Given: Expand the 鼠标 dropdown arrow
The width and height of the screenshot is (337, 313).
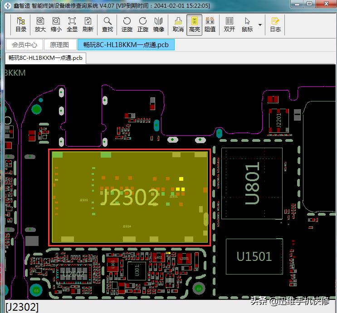Looking at the screenshot, I should pos(260,24).
